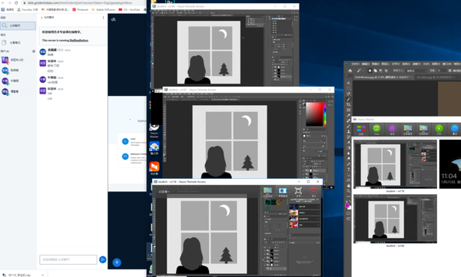Click the downloaded file item in browser bar

tap(19, 275)
